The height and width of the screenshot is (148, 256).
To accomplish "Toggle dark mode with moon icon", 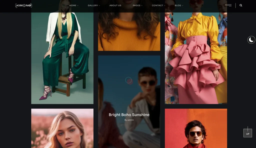I will point(251,40).
